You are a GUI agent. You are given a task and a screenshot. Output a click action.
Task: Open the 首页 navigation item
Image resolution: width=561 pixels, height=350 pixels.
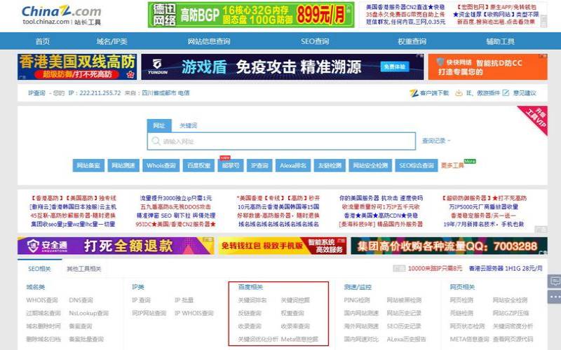[x=42, y=41]
